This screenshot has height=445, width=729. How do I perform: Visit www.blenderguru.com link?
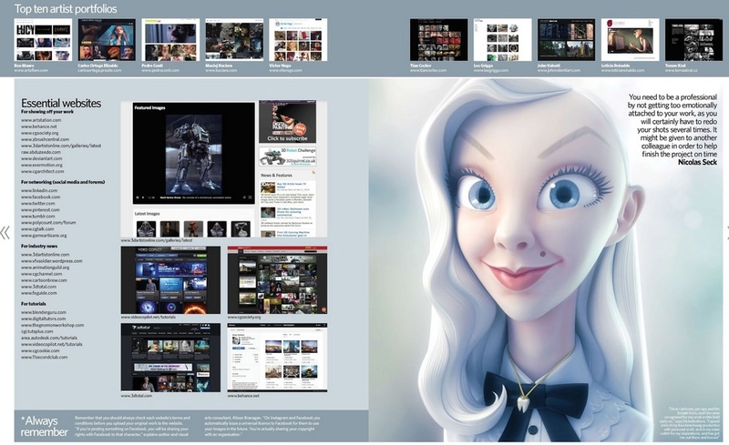click(x=43, y=312)
